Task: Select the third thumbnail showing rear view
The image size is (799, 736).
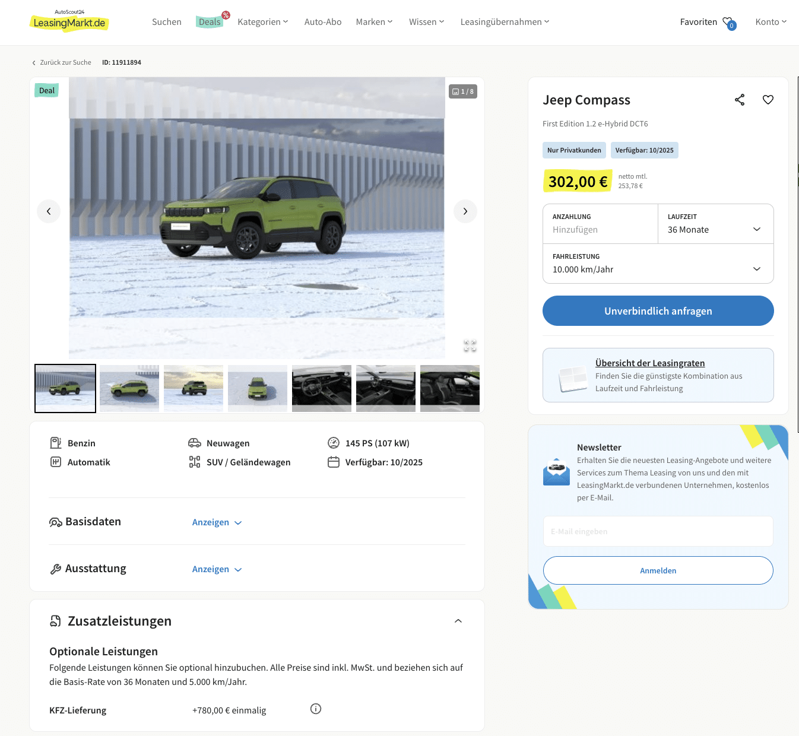Action: [194, 388]
